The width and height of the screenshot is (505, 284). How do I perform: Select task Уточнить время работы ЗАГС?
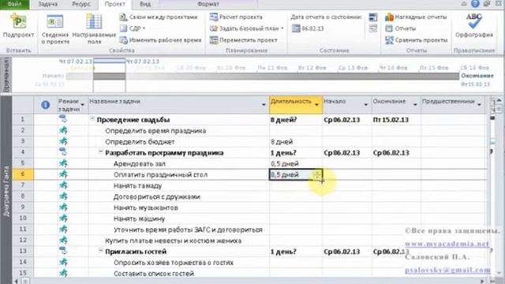pyautogui.click(x=188, y=230)
